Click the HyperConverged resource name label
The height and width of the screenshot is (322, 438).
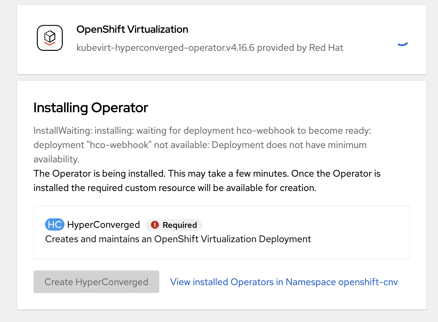point(103,225)
